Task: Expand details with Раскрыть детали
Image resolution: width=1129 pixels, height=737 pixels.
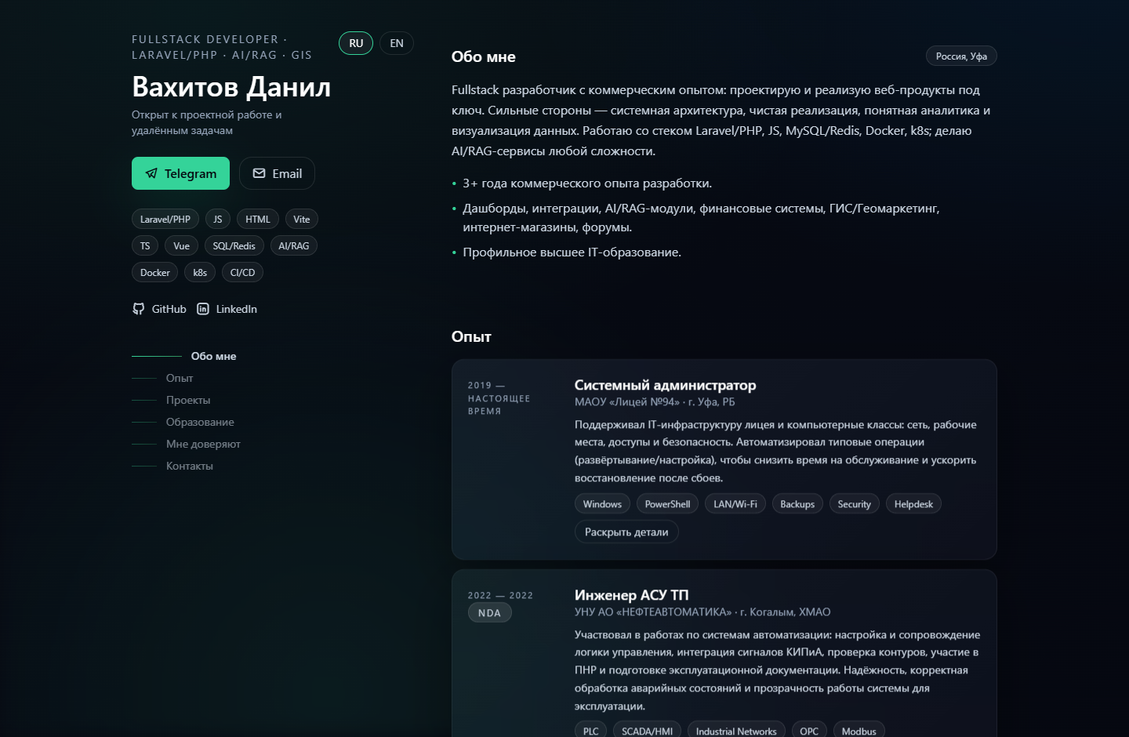Action: (x=626, y=532)
